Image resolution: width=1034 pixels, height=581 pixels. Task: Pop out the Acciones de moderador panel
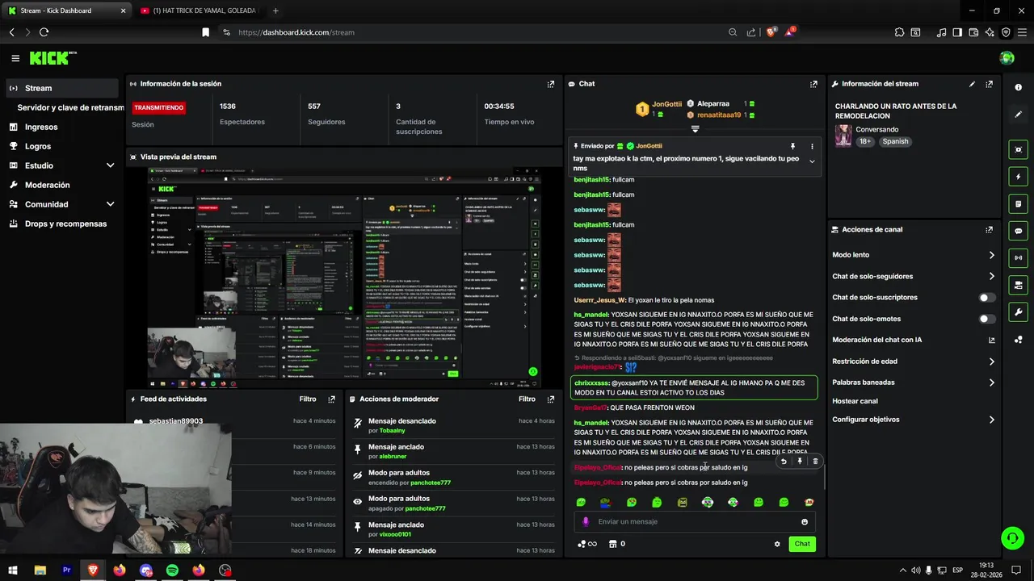551,399
